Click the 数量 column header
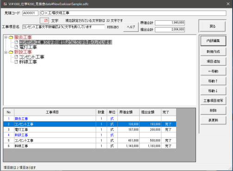The height and width of the screenshot is (171, 233). (x=101, y=112)
